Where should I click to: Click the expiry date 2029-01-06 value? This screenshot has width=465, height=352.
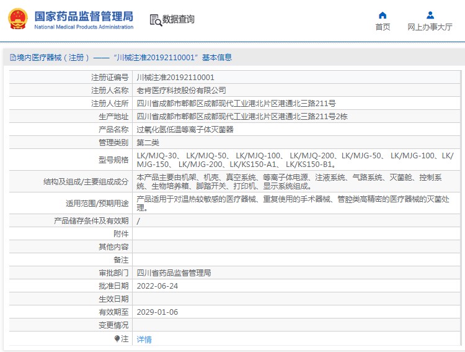click(x=157, y=312)
